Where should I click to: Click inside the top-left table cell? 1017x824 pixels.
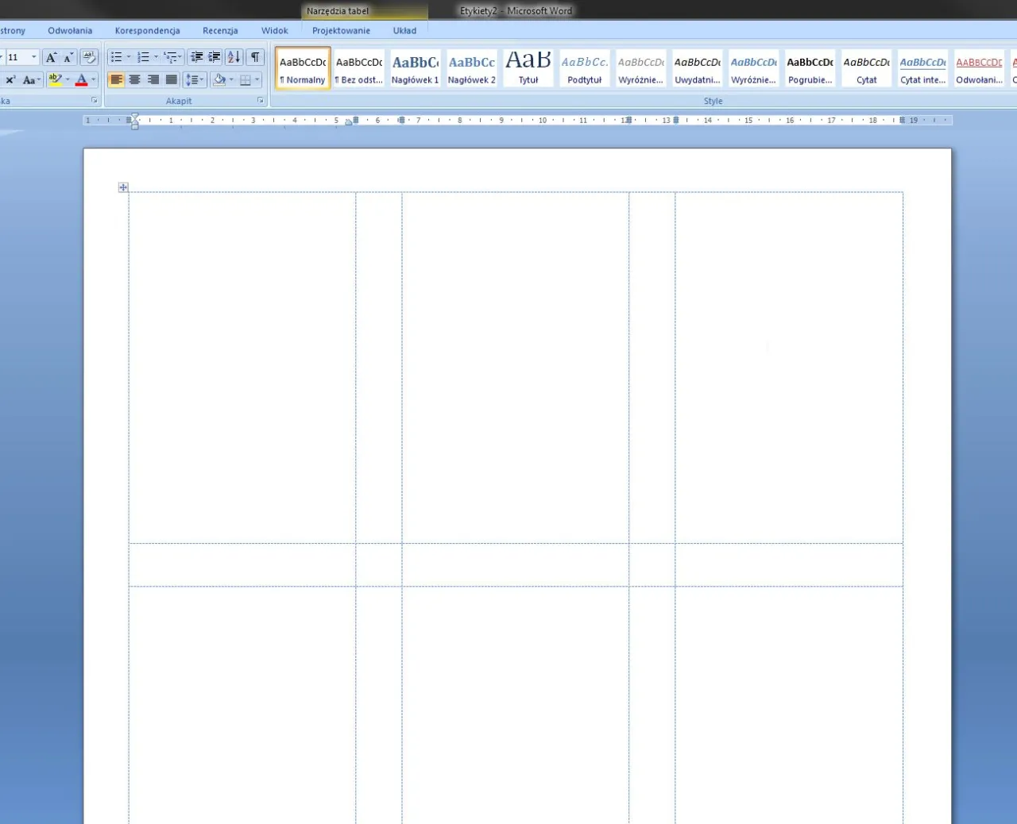tap(242, 367)
